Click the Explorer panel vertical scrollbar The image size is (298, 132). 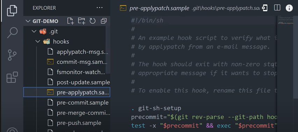108,50
